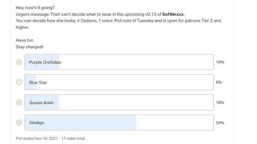Select the Purple Orchidae radio button
257x144 pixels.
pyautogui.click(x=19, y=62)
